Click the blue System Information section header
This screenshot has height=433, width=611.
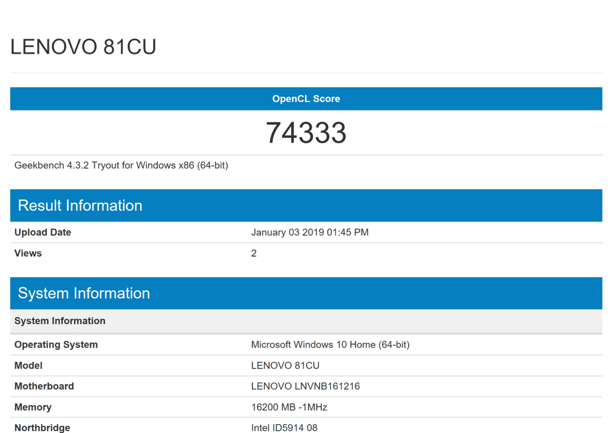[306, 293]
